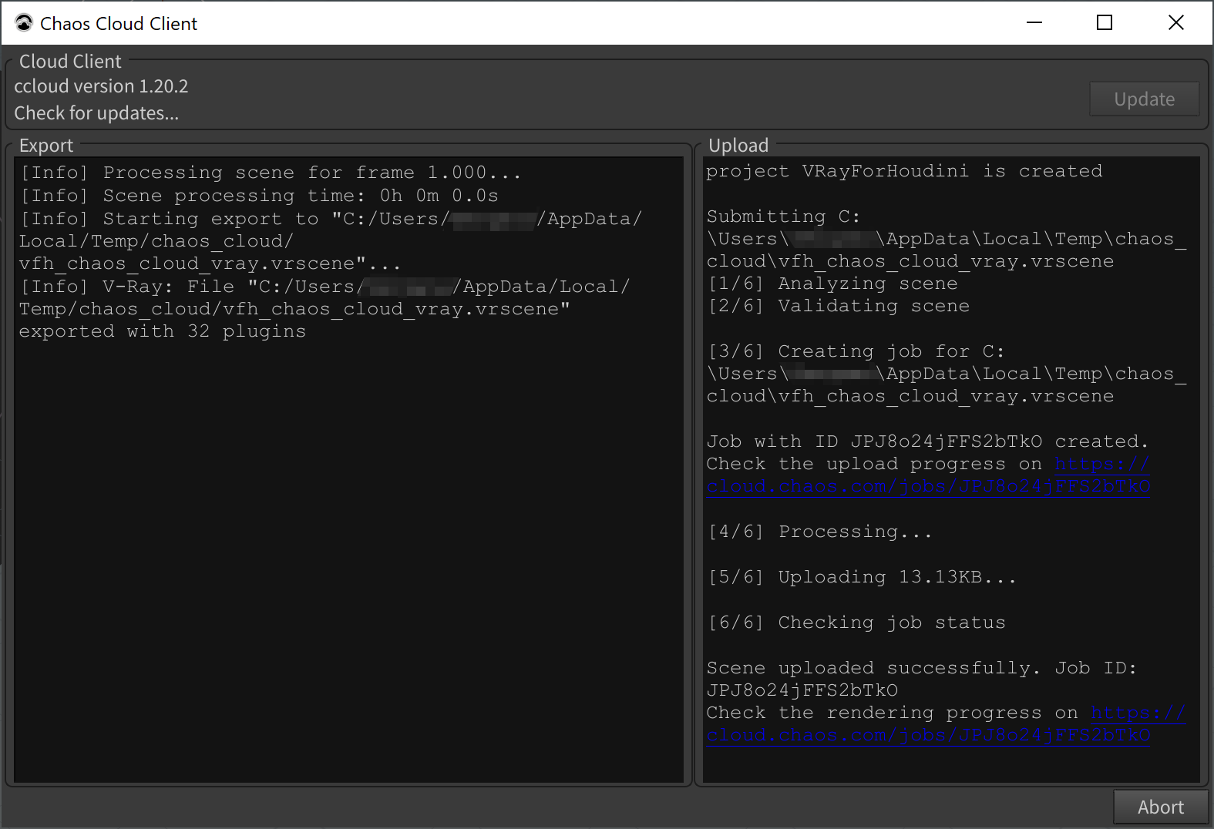The image size is (1214, 829).
Task: Abort the cloud upload job
Action: point(1160,807)
